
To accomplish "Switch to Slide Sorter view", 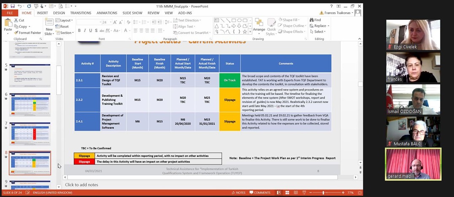I will [x=287, y=193].
